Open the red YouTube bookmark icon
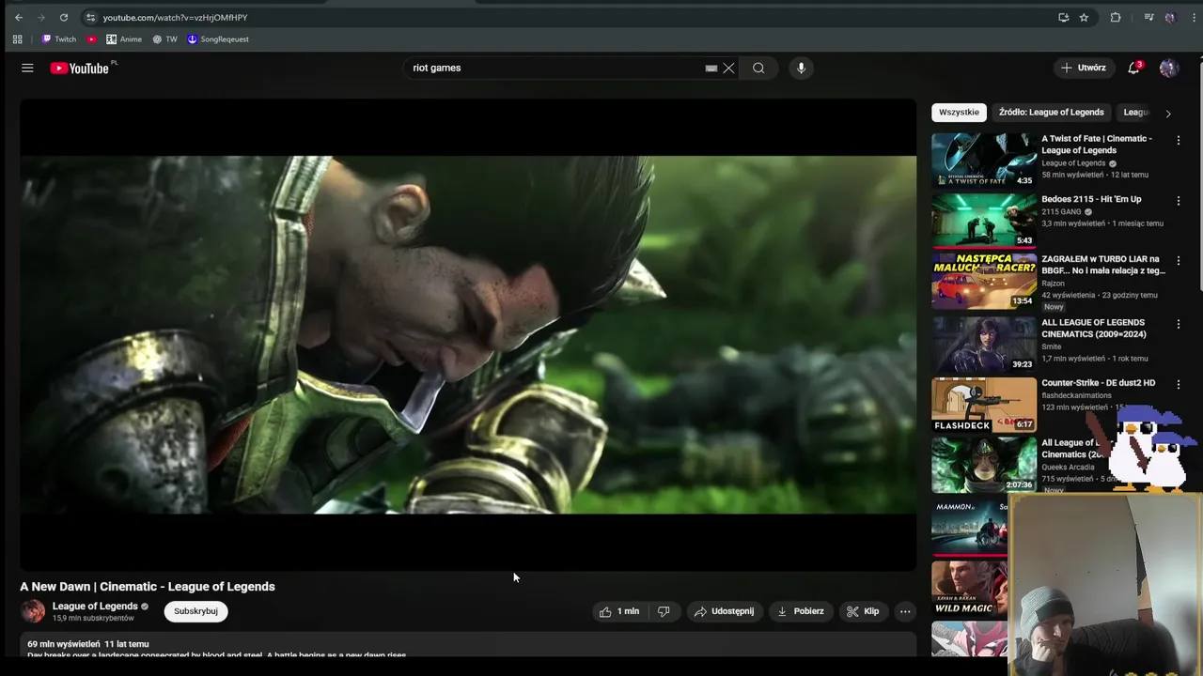This screenshot has height=676, width=1203. tap(91, 39)
